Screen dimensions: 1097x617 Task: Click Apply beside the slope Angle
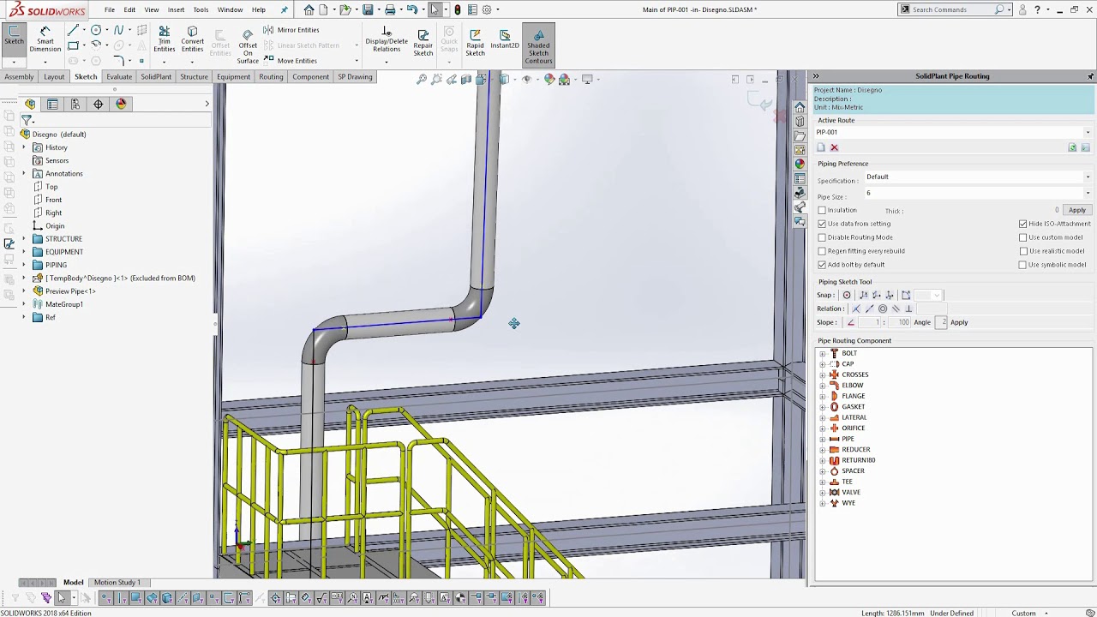point(959,322)
